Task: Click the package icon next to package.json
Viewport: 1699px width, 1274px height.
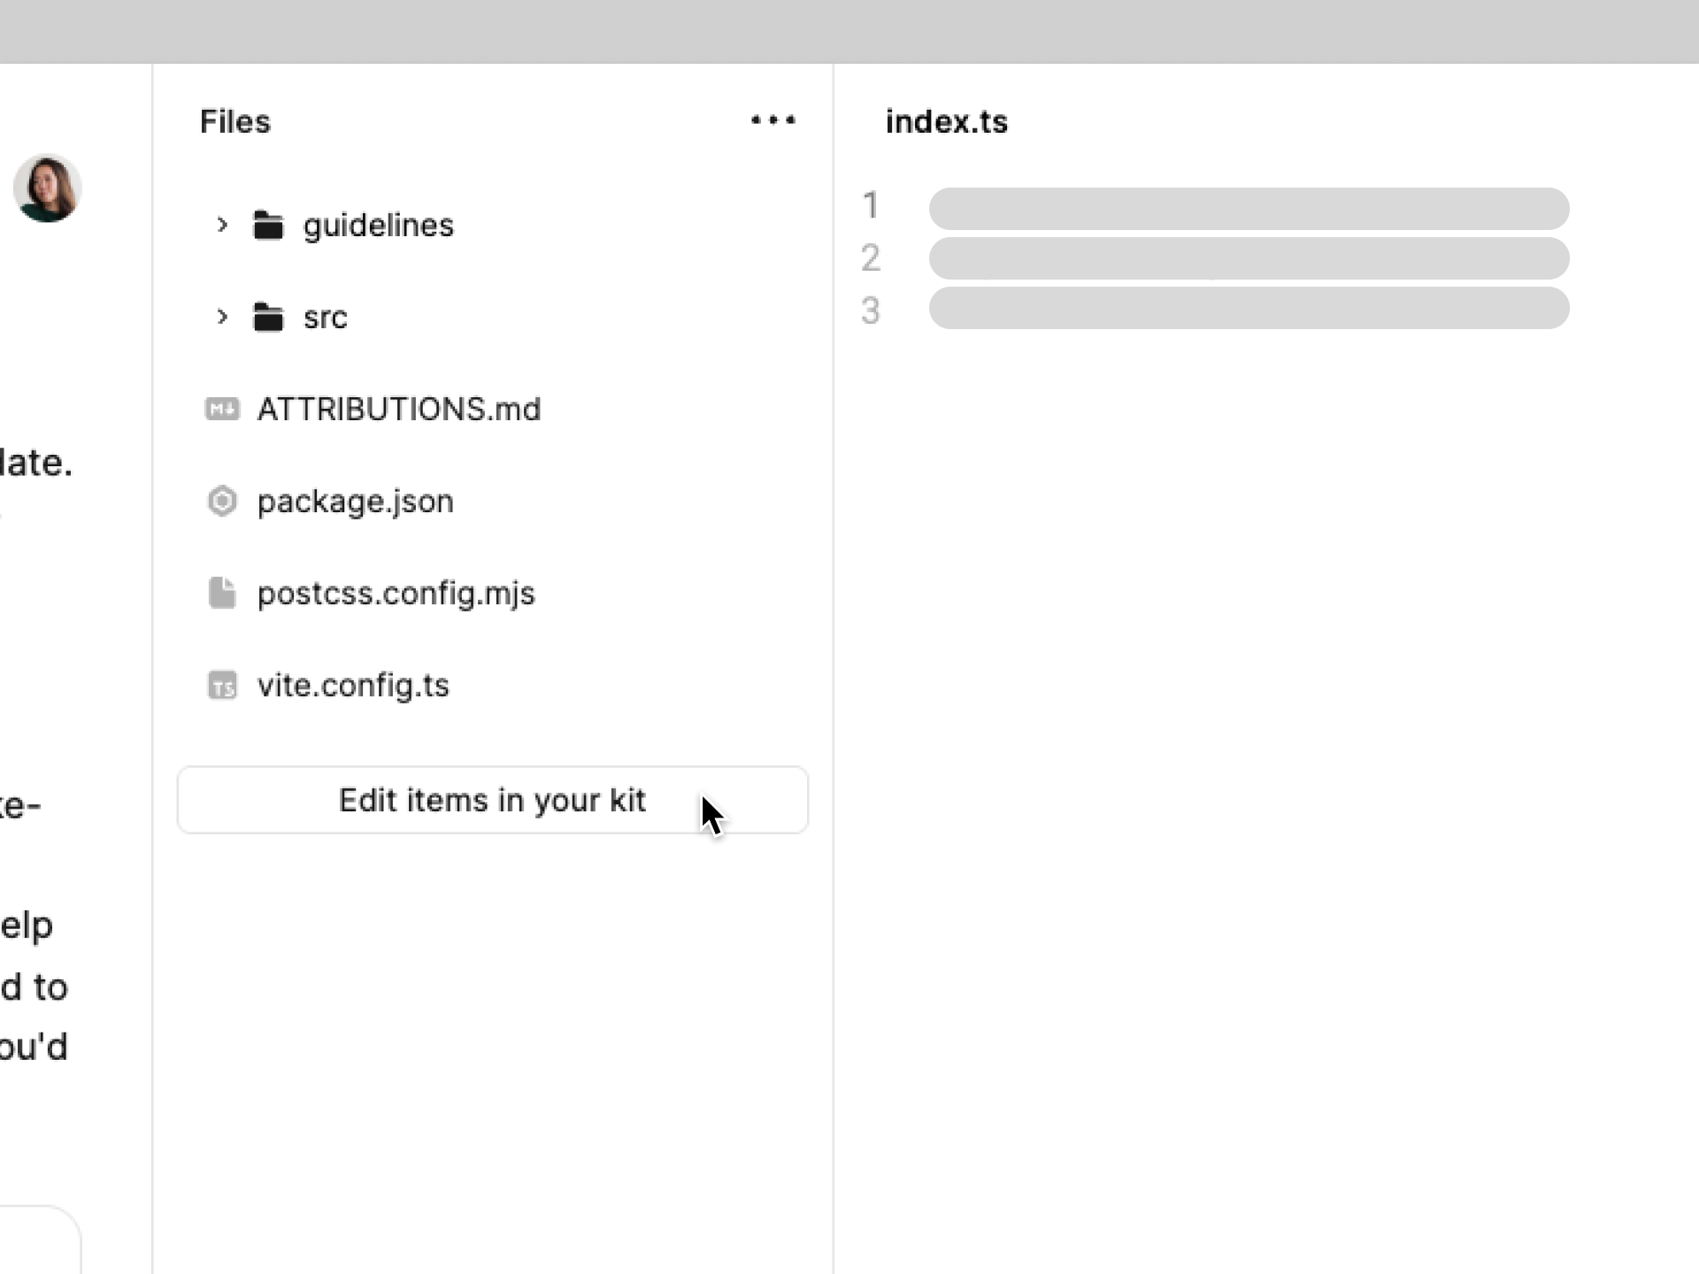Action: (222, 501)
